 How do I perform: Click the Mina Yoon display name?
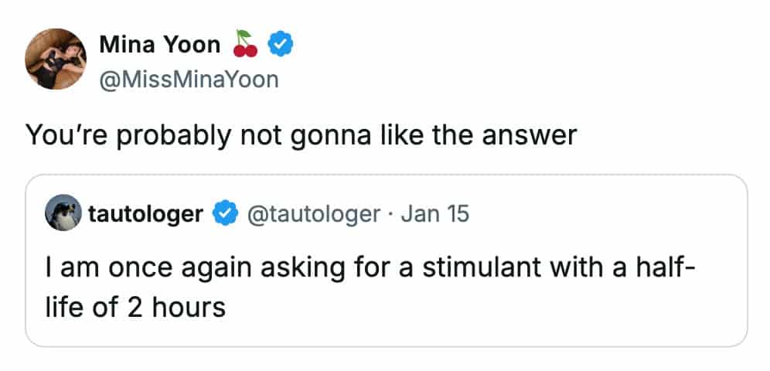160,46
